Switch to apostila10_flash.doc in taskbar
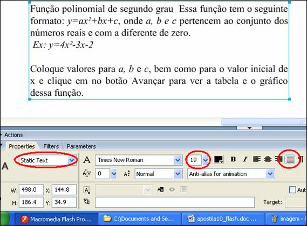 [x=223, y=219]
